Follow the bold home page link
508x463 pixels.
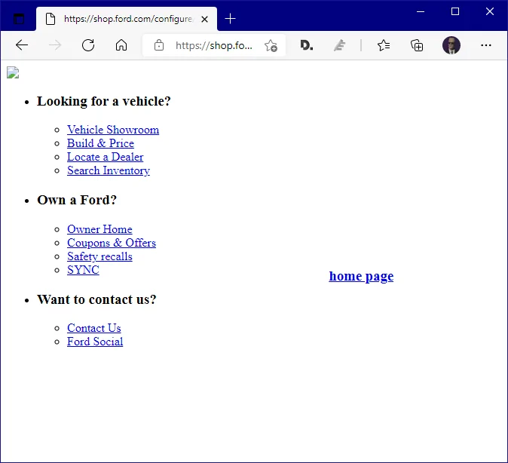coord(361,276)
